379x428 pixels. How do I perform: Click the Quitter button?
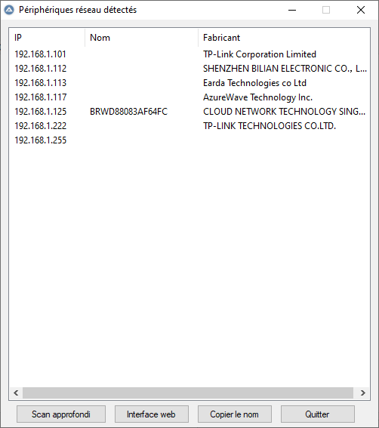point(318,414)
